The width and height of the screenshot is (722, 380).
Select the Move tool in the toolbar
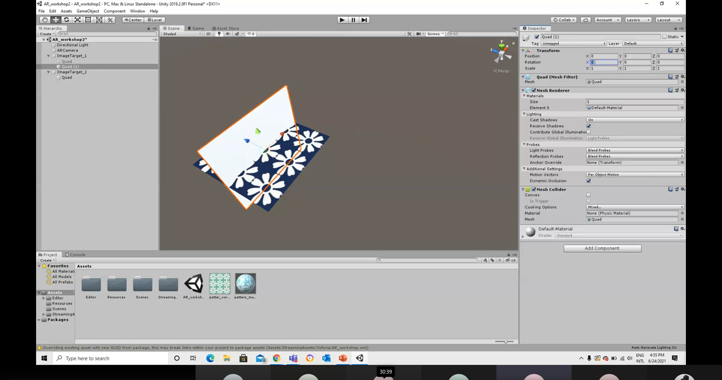pyautogui.click(x=56, y=20)
